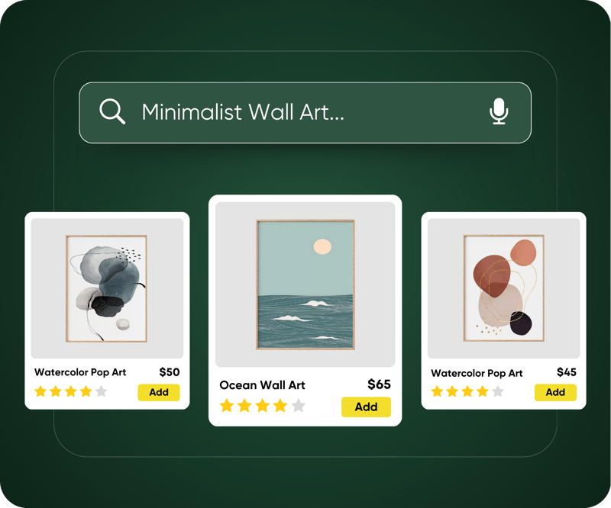Viewport: 611px width, 508px height.
Task: Click fifth gray star on $50 item
Action: tap(101, 391)
